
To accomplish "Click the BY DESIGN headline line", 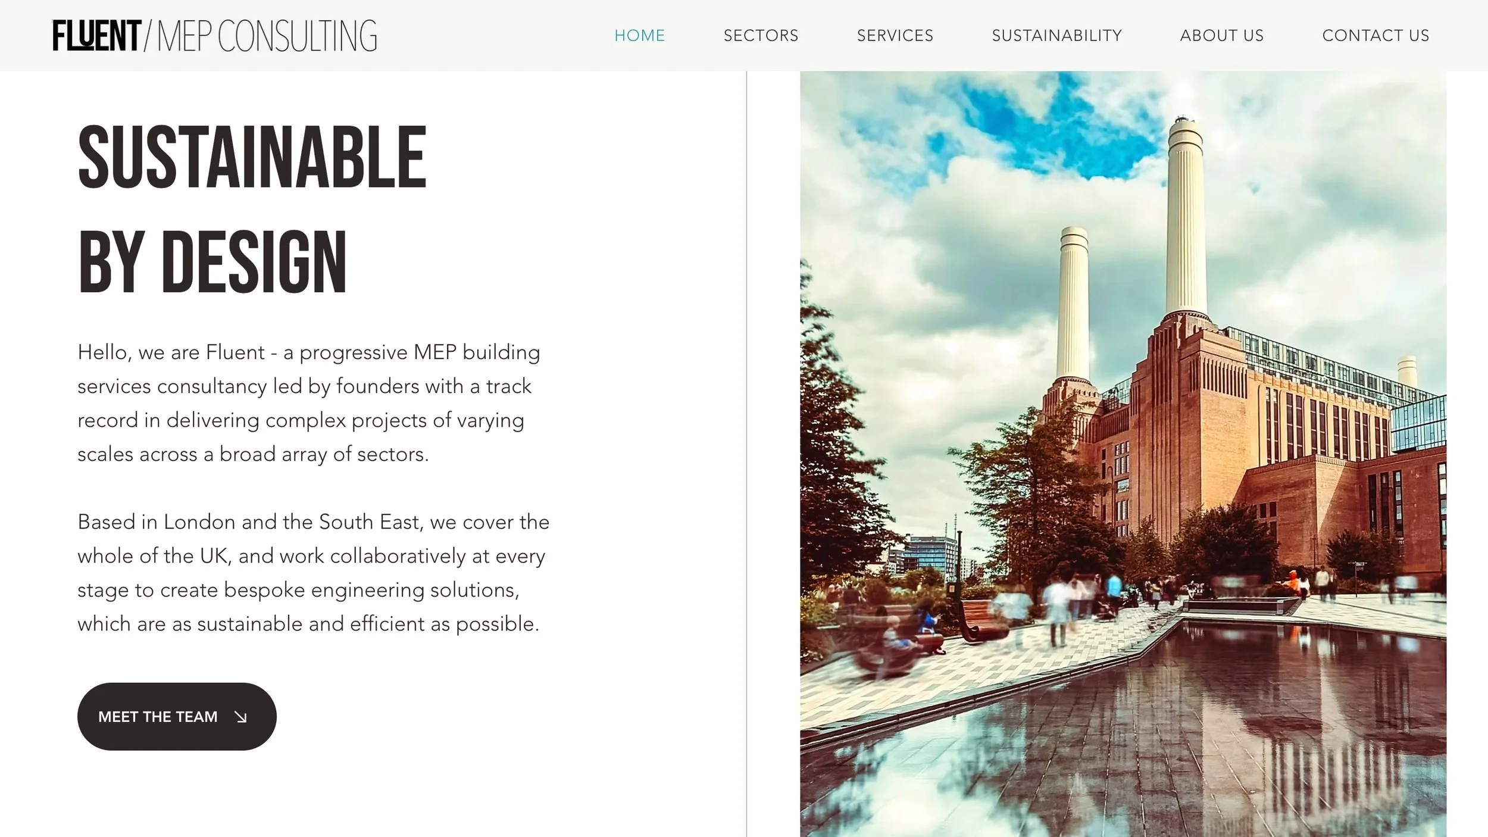I will pyautogui.click(x=212, y=262).
